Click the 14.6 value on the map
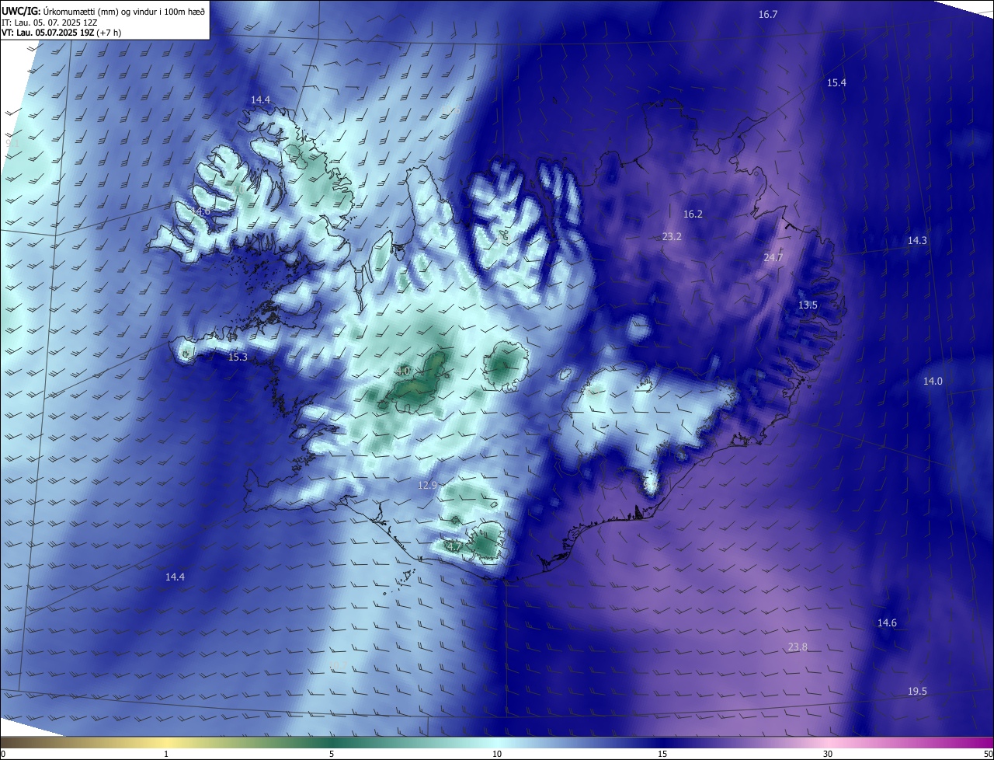 pos(887,623)
